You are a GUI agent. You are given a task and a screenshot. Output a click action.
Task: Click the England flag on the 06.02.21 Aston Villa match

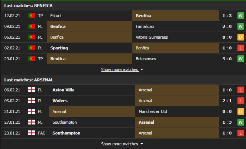(32, 90)
